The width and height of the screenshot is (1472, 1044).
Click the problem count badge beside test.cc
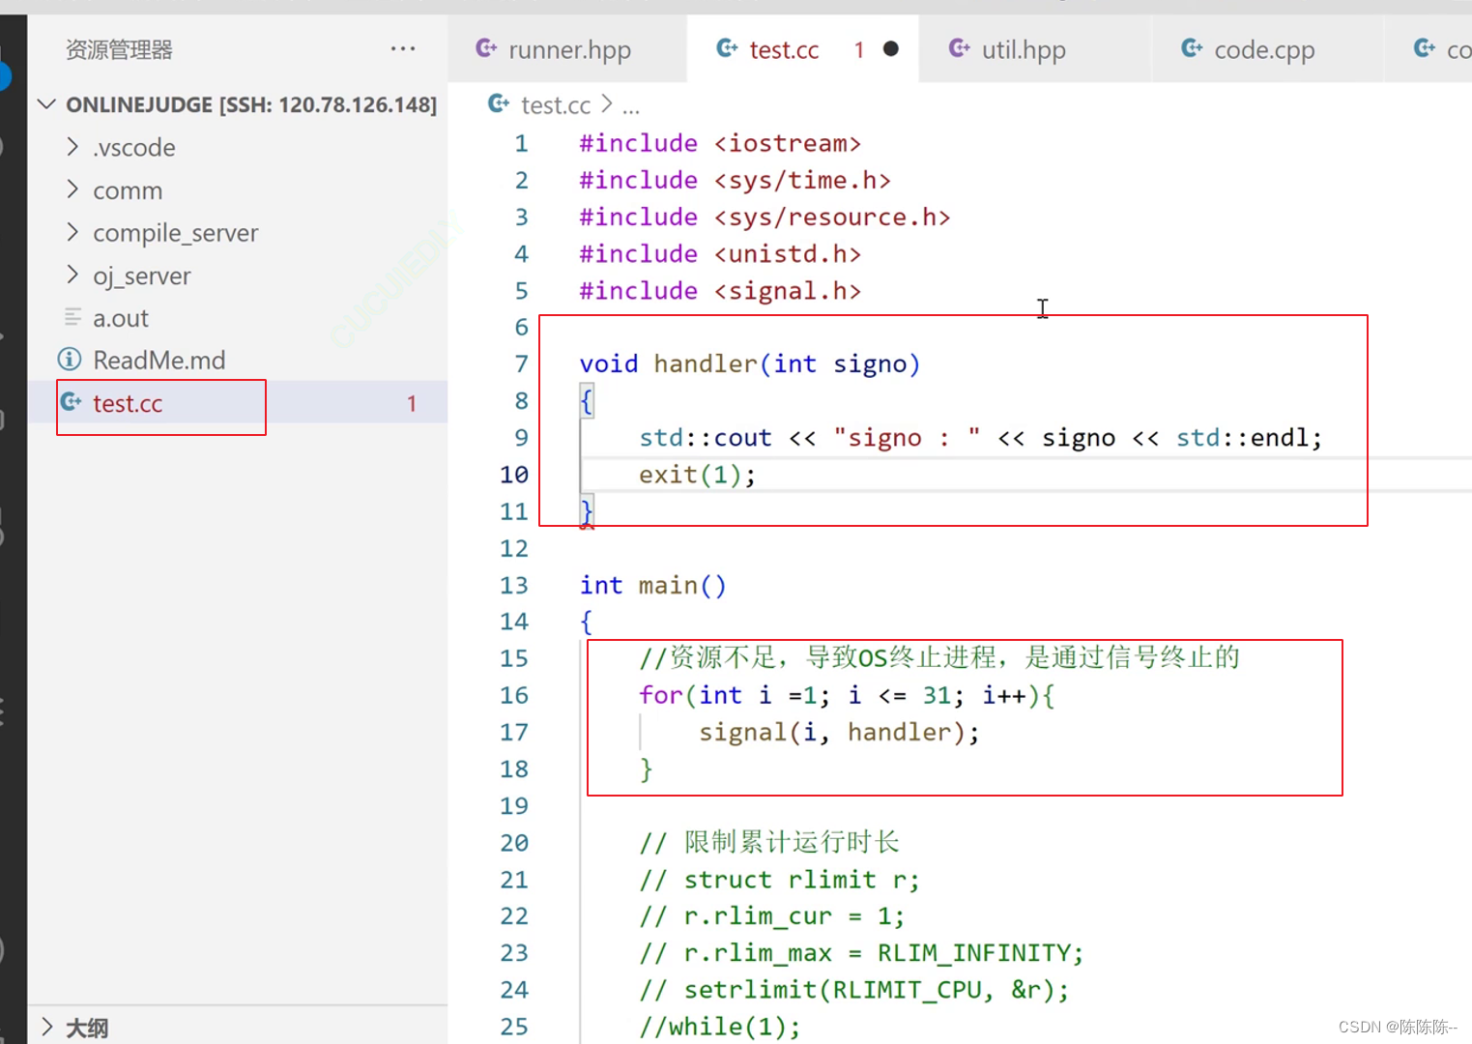pyautogui.click(x=412, y=403)
